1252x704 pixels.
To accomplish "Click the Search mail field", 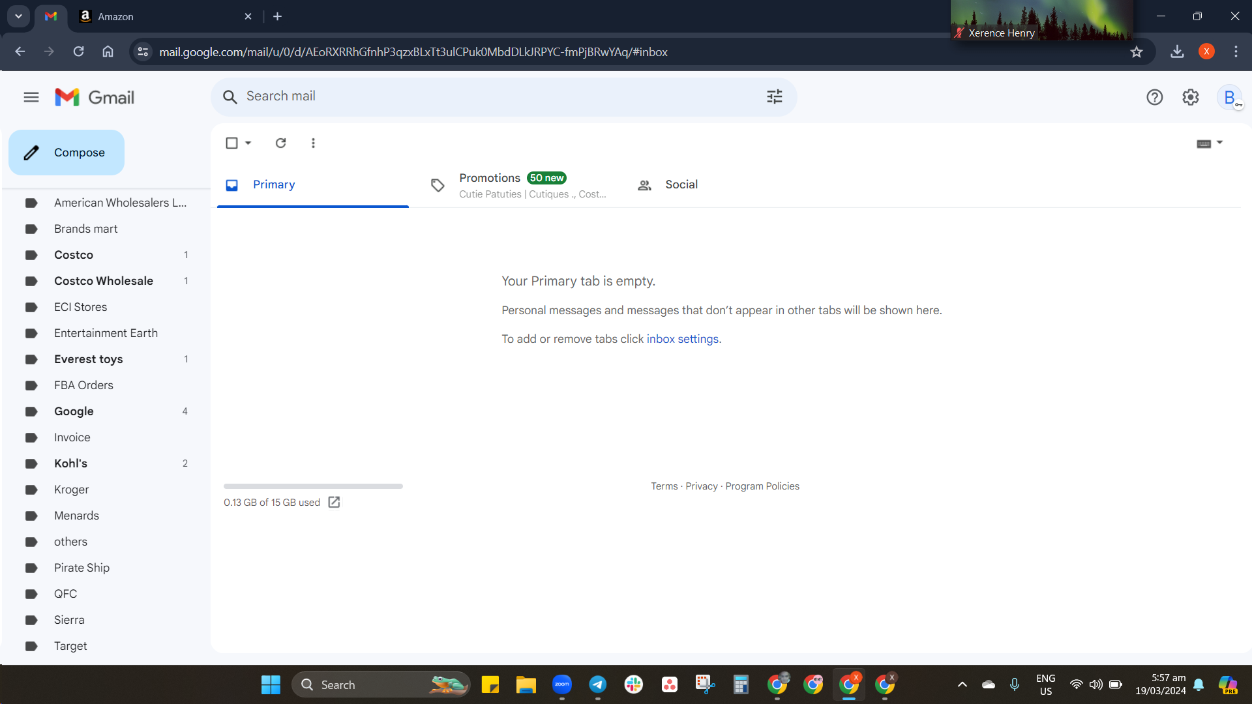I will click(x=503, y=97).
